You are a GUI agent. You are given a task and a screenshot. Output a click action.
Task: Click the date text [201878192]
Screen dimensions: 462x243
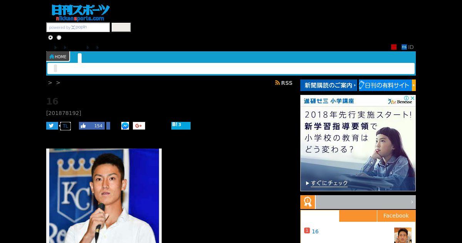[64, 113]
